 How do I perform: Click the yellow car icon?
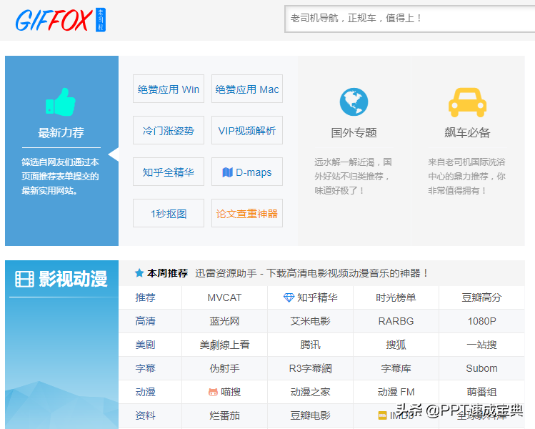[467, 102]
